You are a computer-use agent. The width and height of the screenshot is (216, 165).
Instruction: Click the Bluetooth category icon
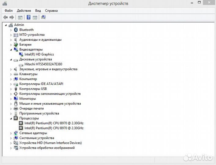16,30
